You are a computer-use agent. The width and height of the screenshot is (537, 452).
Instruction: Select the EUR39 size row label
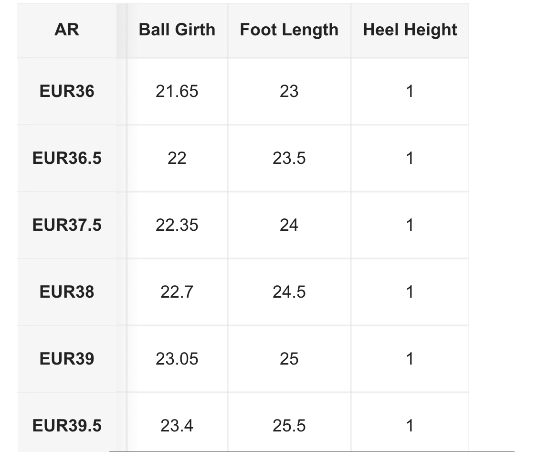67,359
